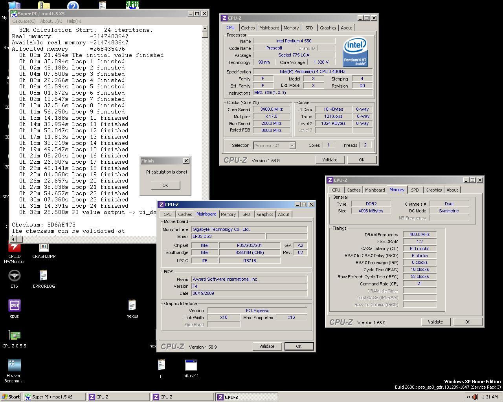Click the Intel Pentium 4 HT logo
Screen dimensions: 503x402
[356, 52]
